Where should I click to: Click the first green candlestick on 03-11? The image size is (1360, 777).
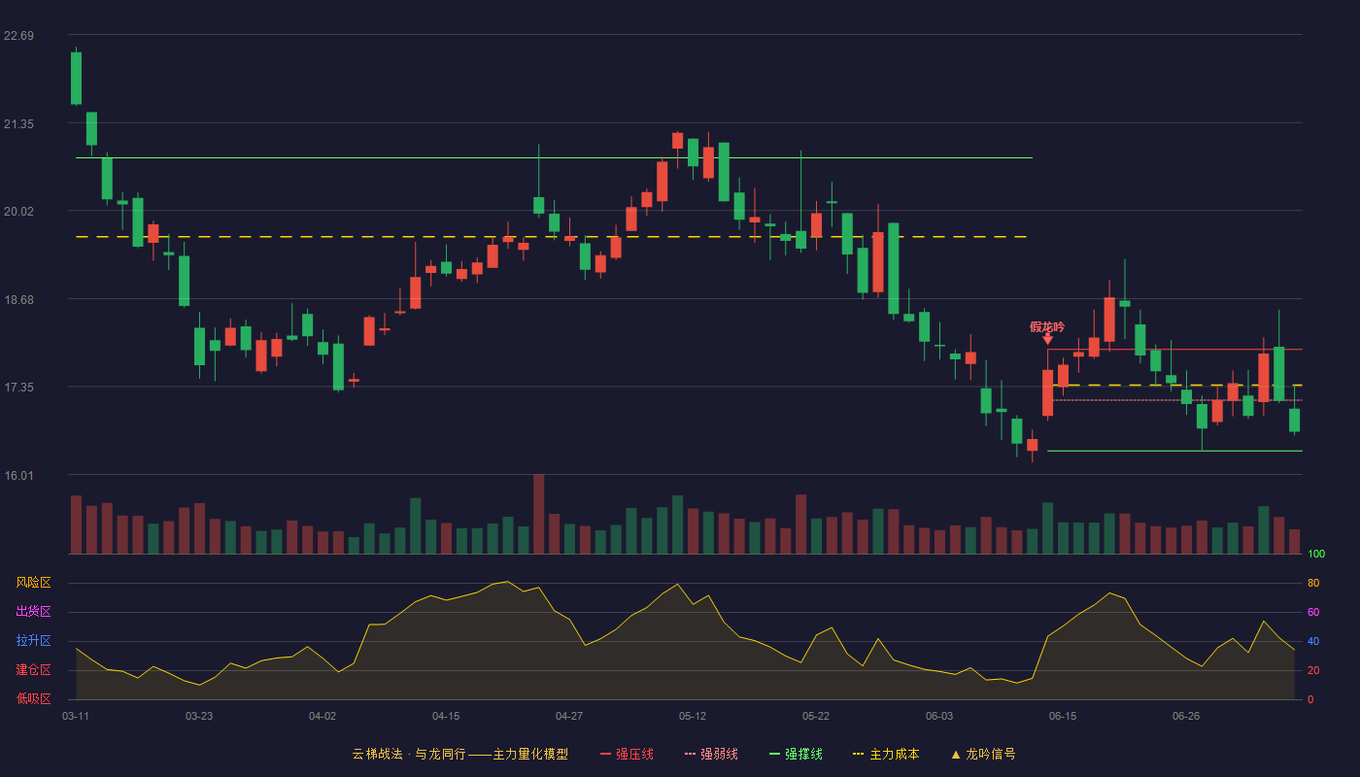[x=76, y=78]
